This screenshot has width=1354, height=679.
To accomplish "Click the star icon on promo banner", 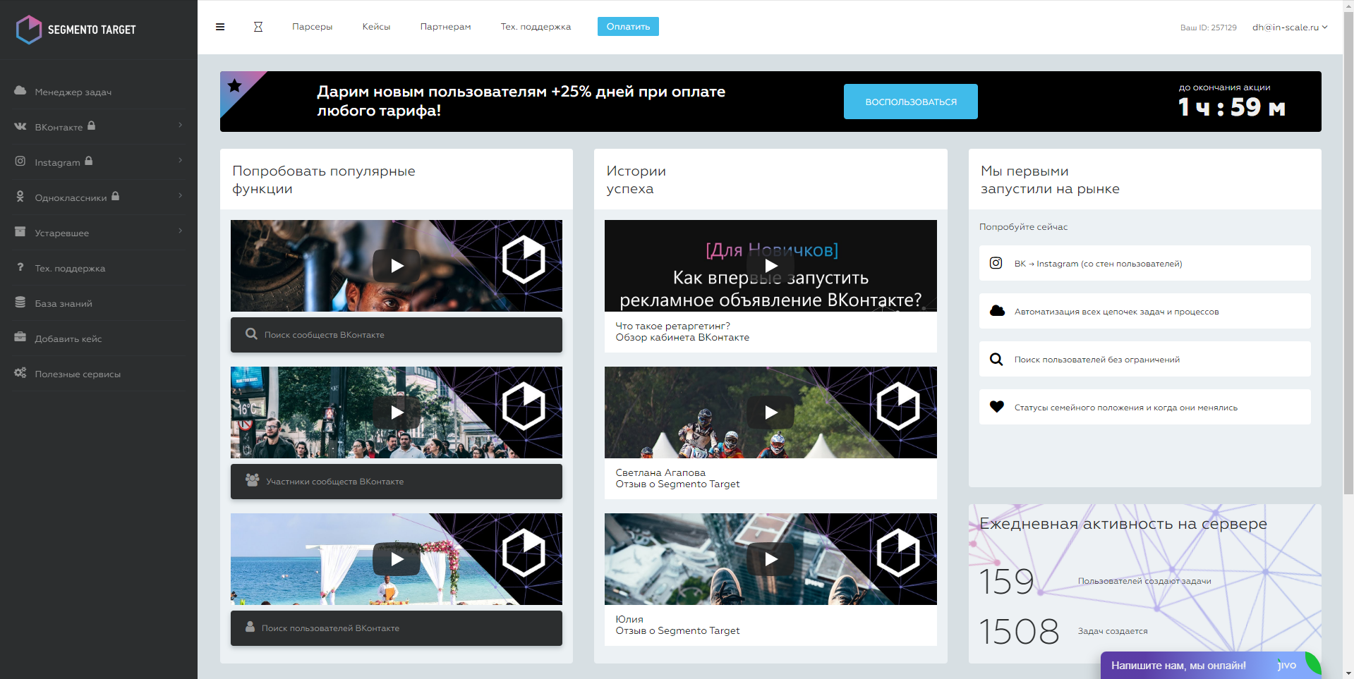I will [x=235, y=86].
